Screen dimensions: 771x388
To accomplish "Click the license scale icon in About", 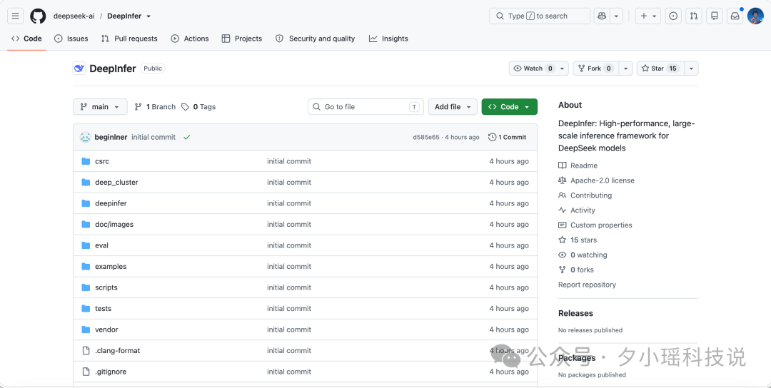I will pos(563,180).
